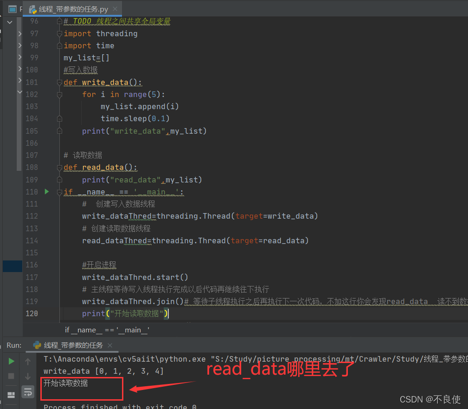Click 'Process finished with exit code 0'

coord(120,406)
